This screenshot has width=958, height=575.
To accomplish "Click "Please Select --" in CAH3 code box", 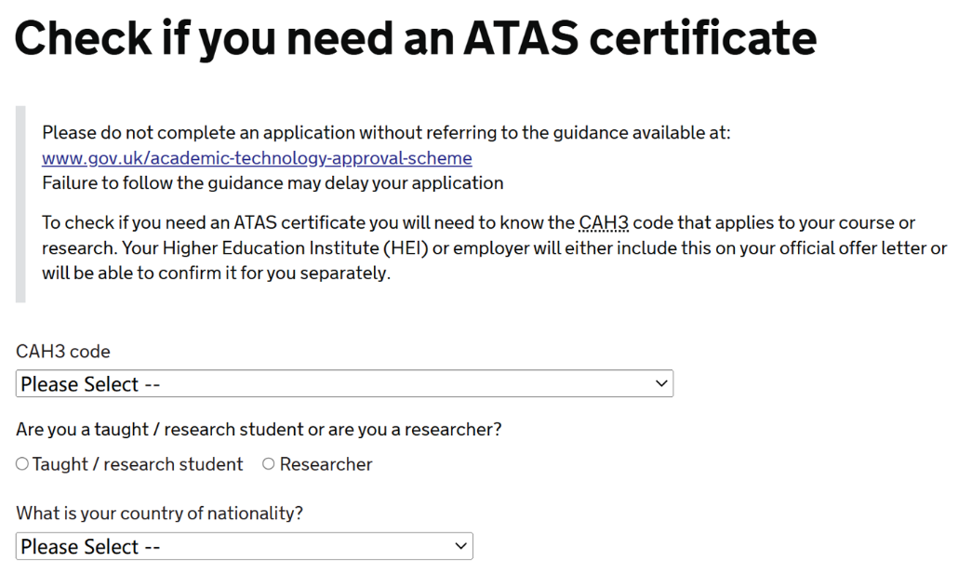I will (92, 384).
